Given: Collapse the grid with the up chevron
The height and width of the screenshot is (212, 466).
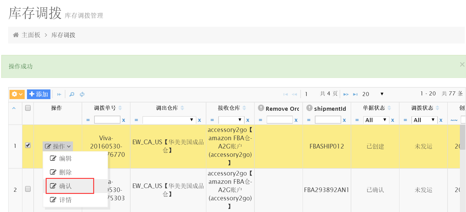Looking at the screenshot, I should coord(14,108).
